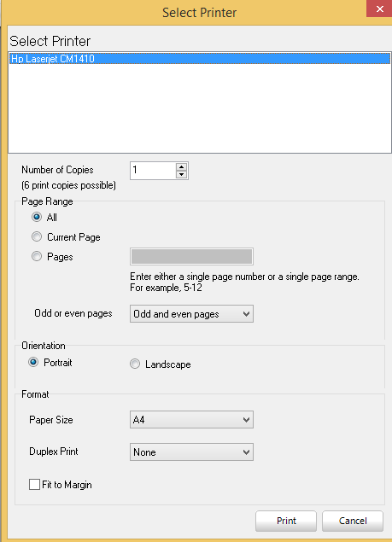Image resolution: width=392 pixels, height=542 pixels.
Task: Click the Cancel button
Action: [x=353, y=521]
